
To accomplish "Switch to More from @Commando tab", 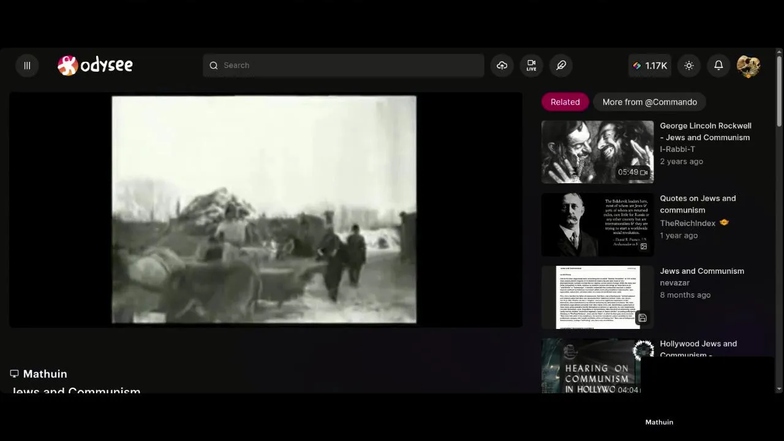I will point(649,102).
